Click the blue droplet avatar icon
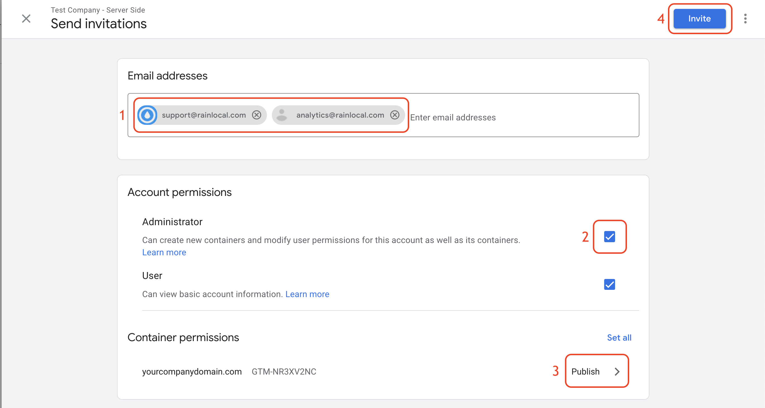765x408 pixels. (147, 115)
